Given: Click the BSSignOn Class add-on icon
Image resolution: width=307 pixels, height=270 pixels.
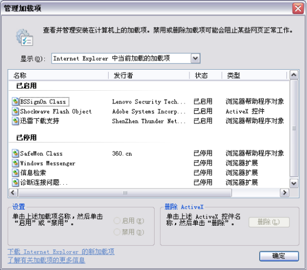Looking at the screenshot, I should (x=16, y=102).
